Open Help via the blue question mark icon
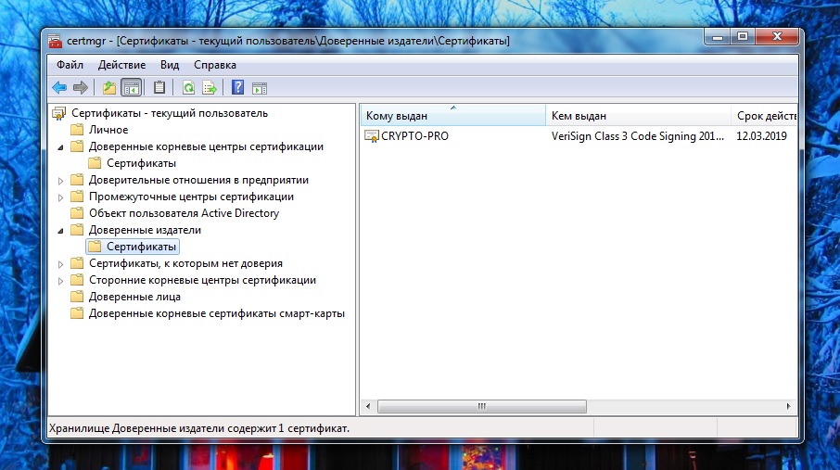This screenshot has width=840, height=470. pyautogui.click(x=238, y=88)
